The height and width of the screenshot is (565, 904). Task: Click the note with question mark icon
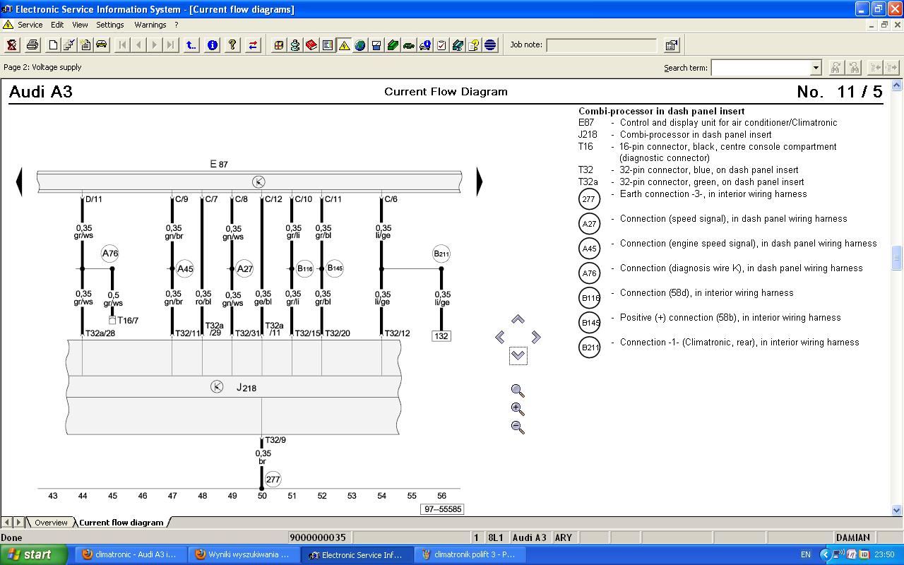474,45
